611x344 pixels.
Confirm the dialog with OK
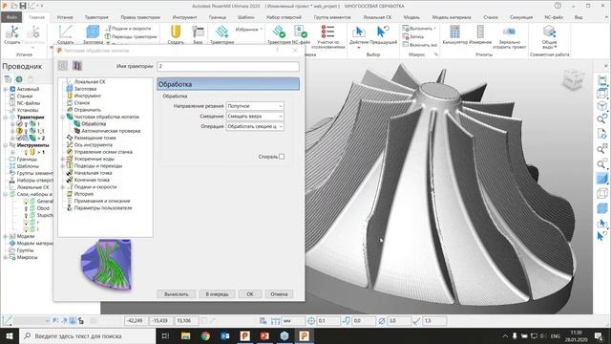pos(250,294)
